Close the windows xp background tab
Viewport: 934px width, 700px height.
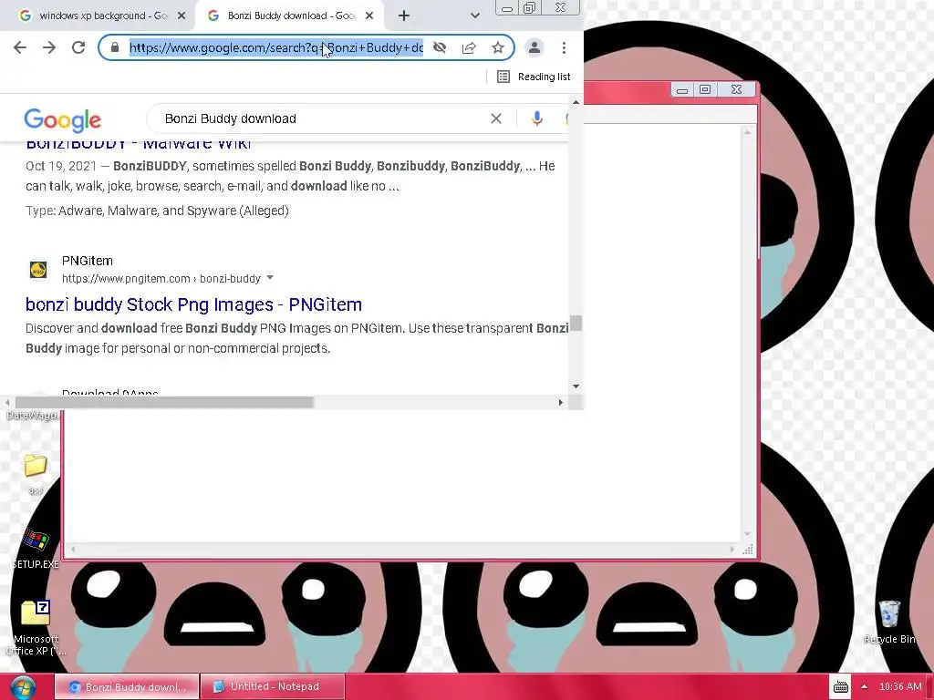click(x=182, y=16)
